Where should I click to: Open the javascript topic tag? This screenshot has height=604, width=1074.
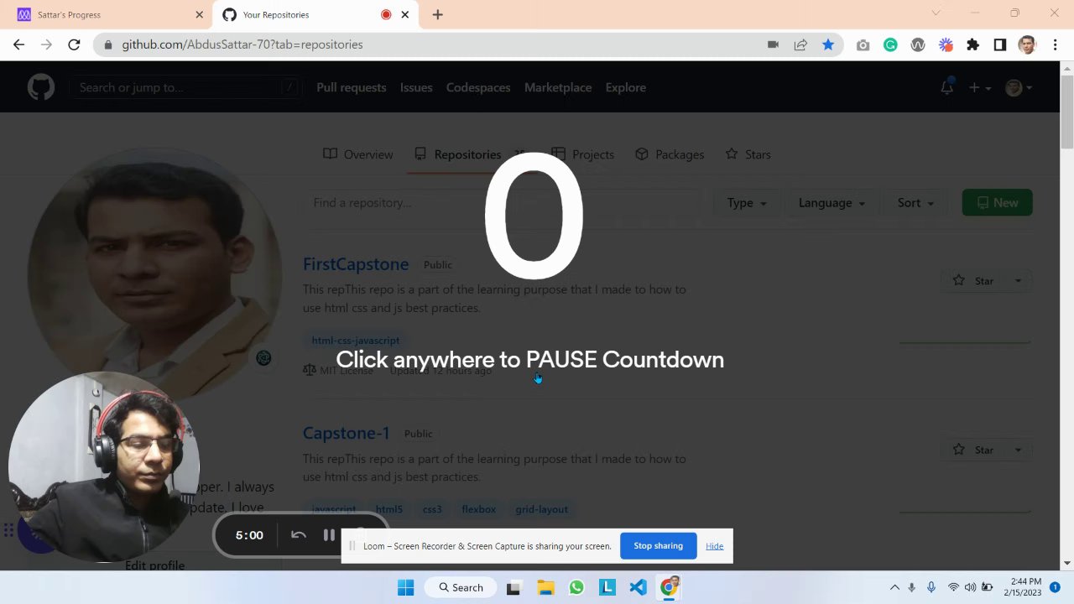tap(334, 509)
